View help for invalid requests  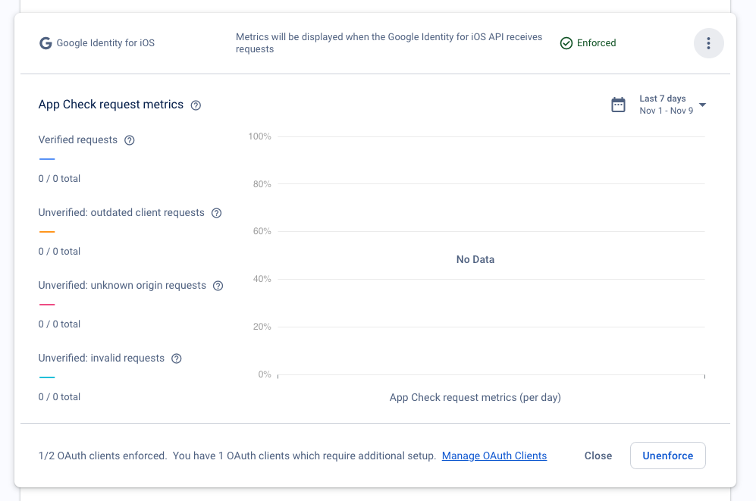(x=176, y=358)
